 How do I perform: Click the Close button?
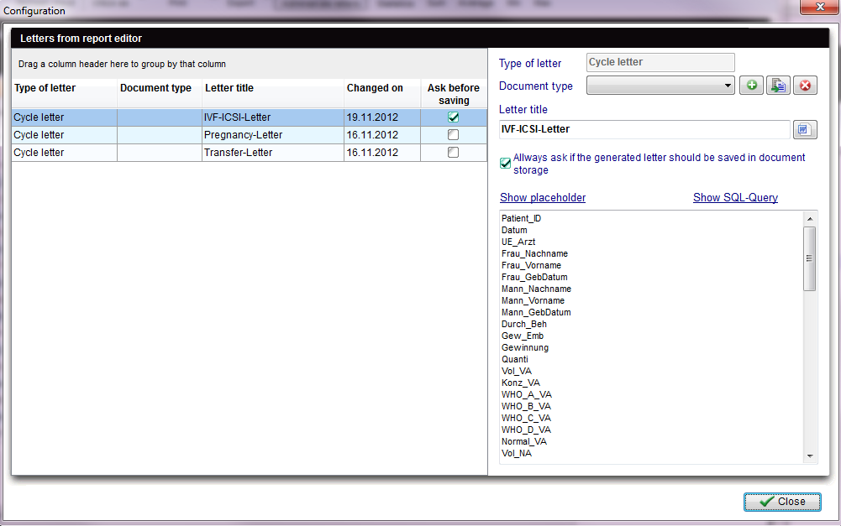(782, 502)
